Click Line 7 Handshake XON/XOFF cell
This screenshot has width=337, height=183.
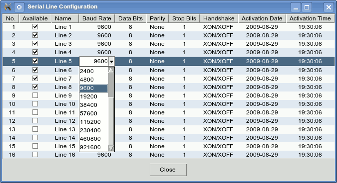[219, 79]
